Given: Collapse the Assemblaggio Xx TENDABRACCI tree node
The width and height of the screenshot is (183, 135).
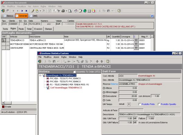Looking at the screenshot, I should tap(40, 76).
